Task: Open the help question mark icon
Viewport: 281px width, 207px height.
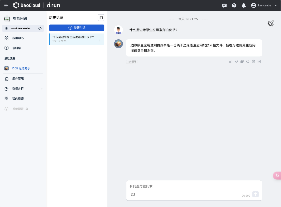Action: click(234, 5)
